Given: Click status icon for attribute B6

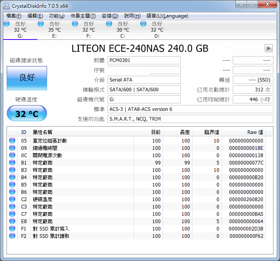Looking at the screenshot, I should pos(12,192).
